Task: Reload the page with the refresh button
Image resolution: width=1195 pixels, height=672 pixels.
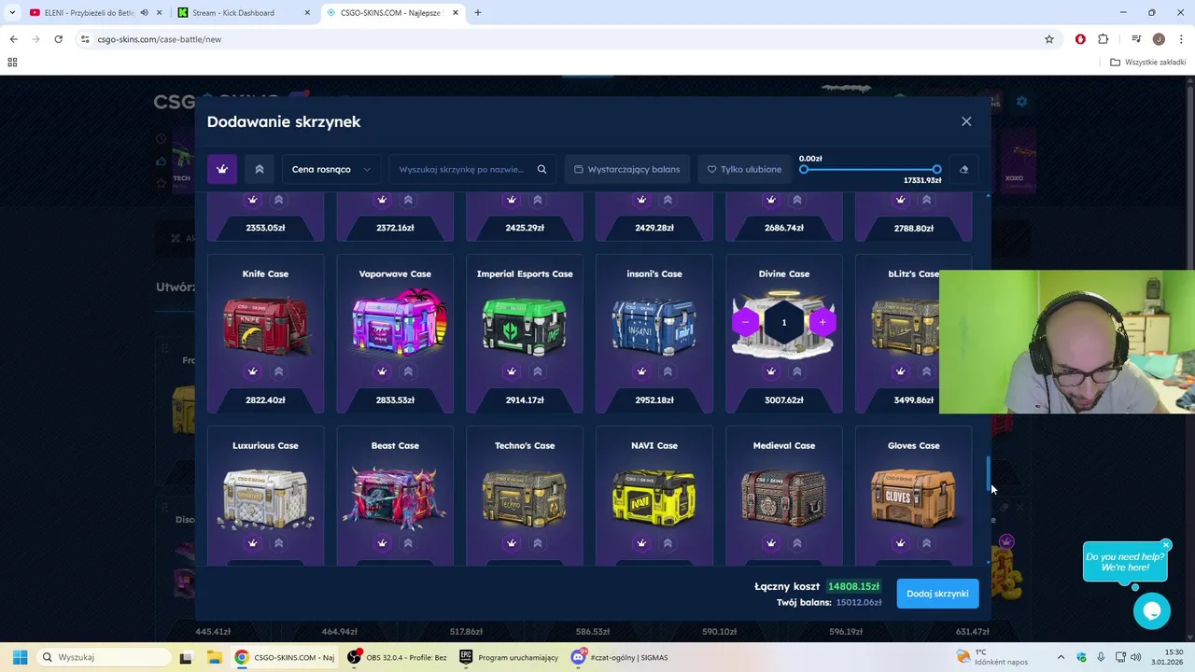Action: coord(58,39)
